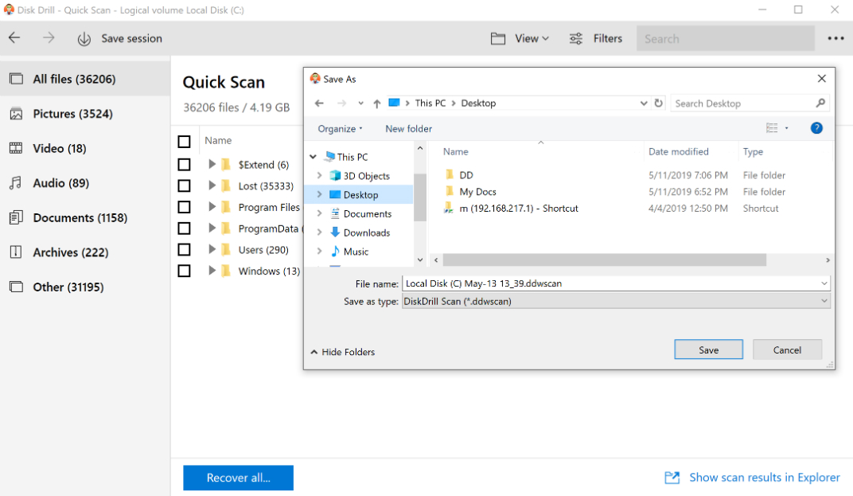This screenshot has width=853, height=496.
Task: Click the Save button
Action: [708, 350]
